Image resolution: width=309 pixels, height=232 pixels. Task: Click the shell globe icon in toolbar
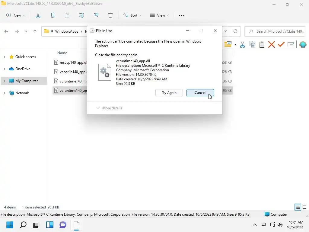point(303,44)
